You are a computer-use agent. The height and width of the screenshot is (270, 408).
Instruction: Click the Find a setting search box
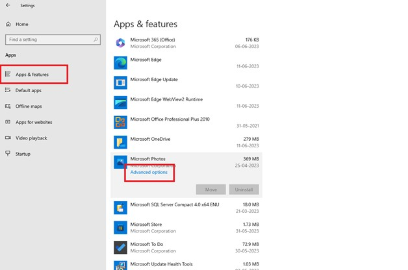53,40
